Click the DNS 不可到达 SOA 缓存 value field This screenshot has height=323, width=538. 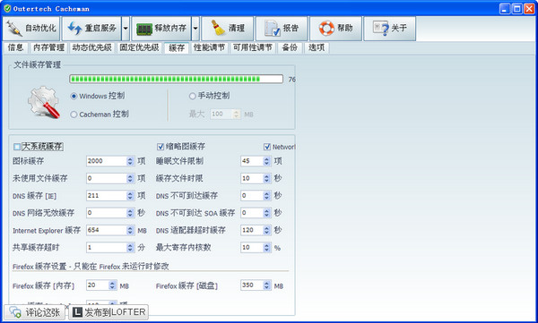pyautogui.click(x=252, y=213)
